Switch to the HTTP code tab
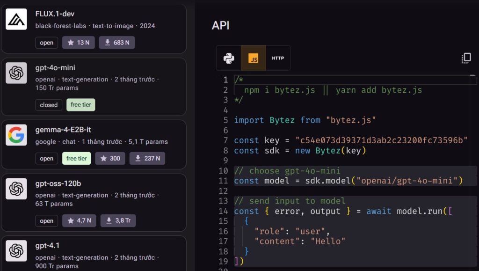Image resolution: width=479 pixels, height=271 pixels. [x=278, y=58]
